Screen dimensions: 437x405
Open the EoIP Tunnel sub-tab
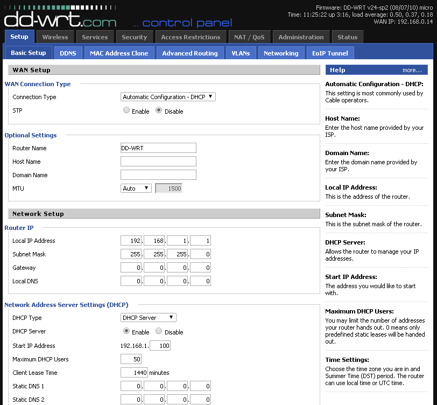[x=330, y=53]
